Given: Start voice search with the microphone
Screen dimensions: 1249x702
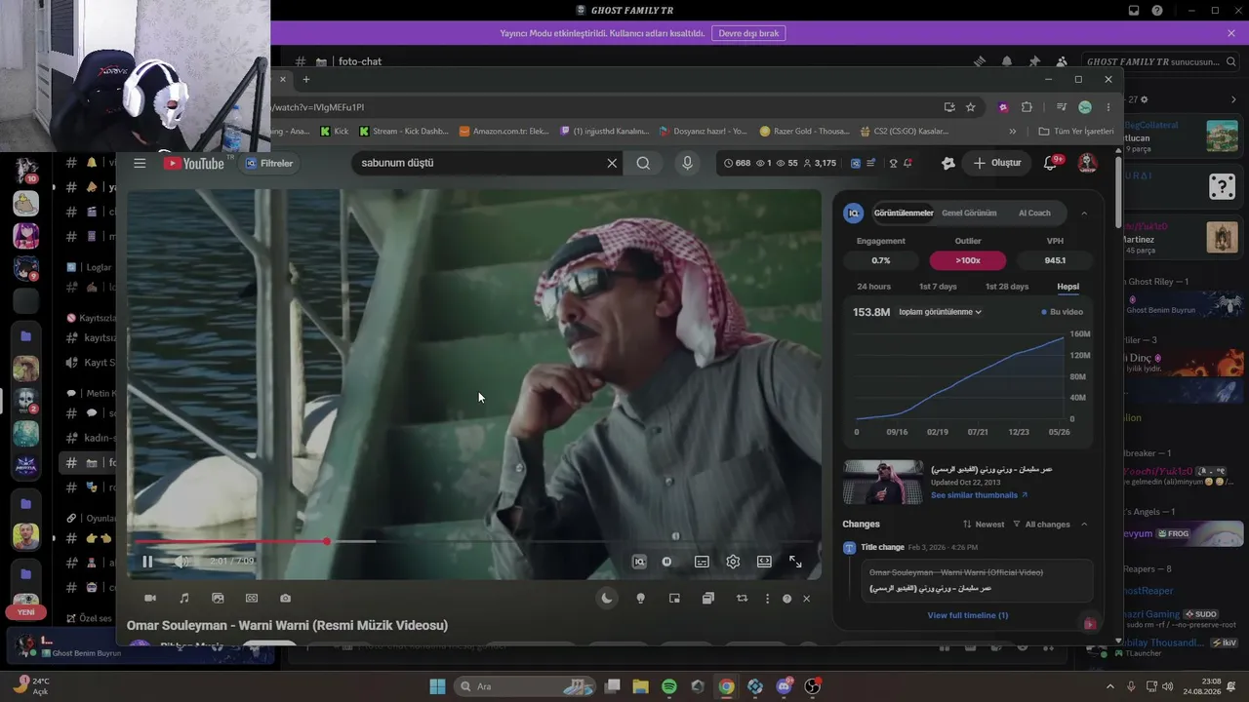Looking at the screenshot, I should pos(687,163).
